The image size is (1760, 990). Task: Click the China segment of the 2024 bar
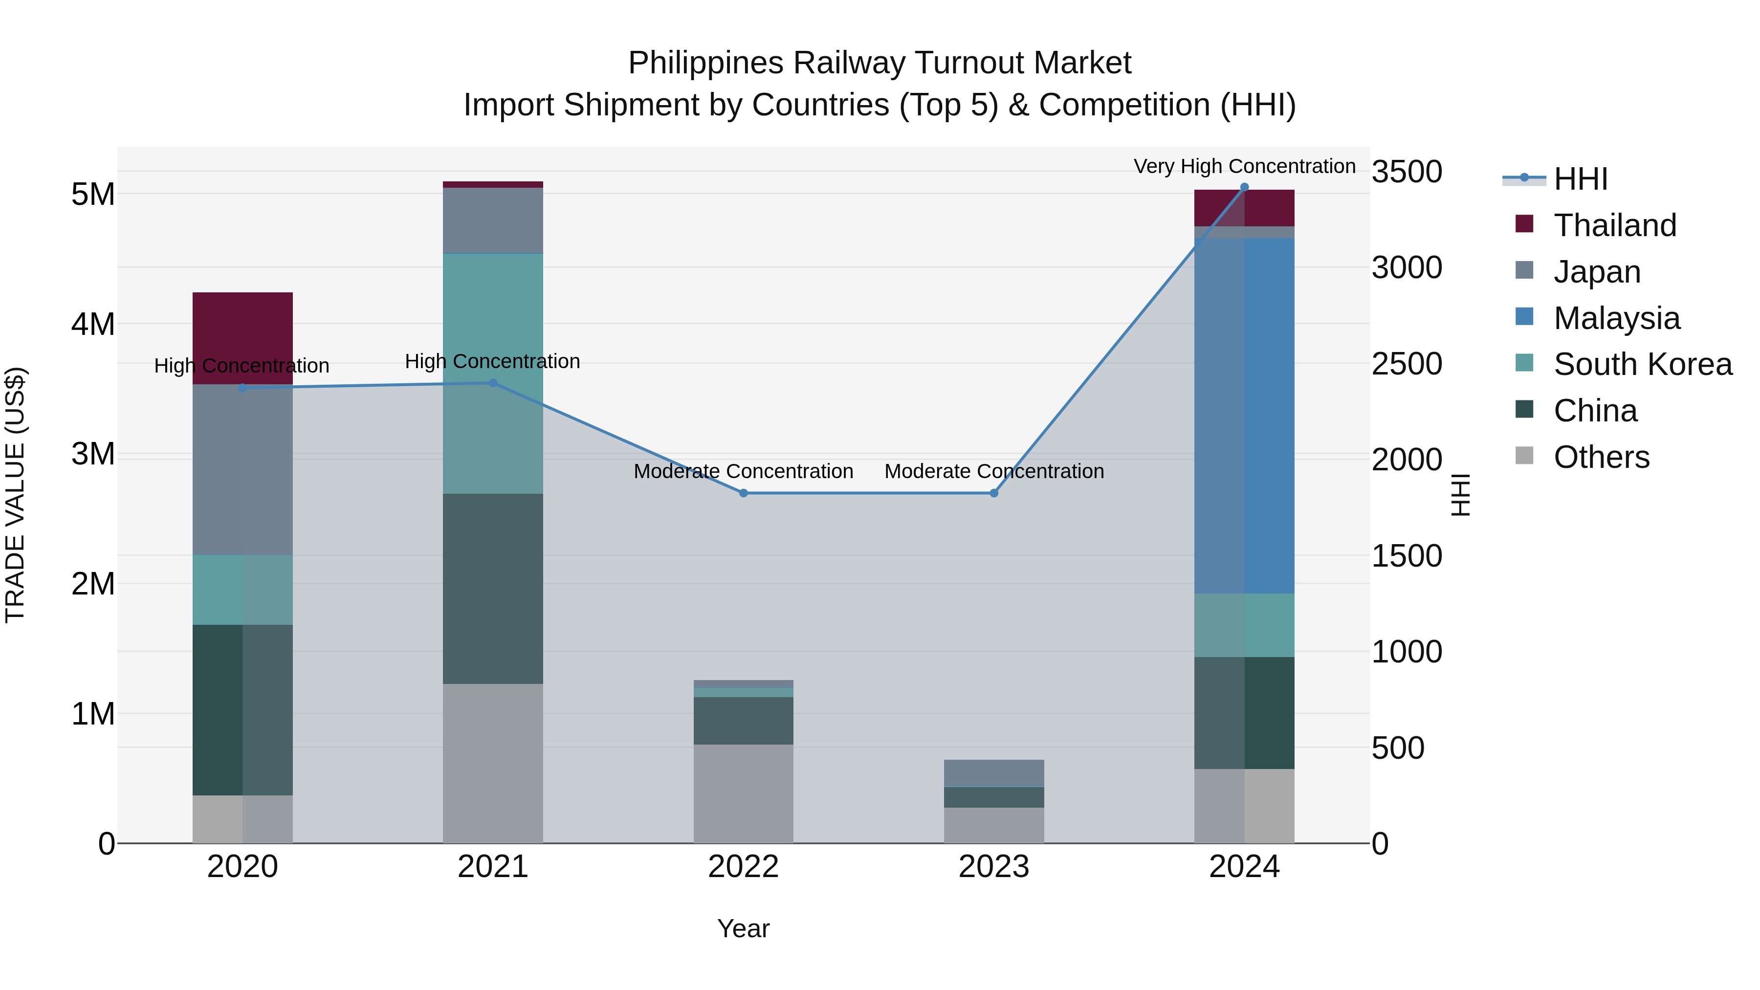pos(1244,713)
